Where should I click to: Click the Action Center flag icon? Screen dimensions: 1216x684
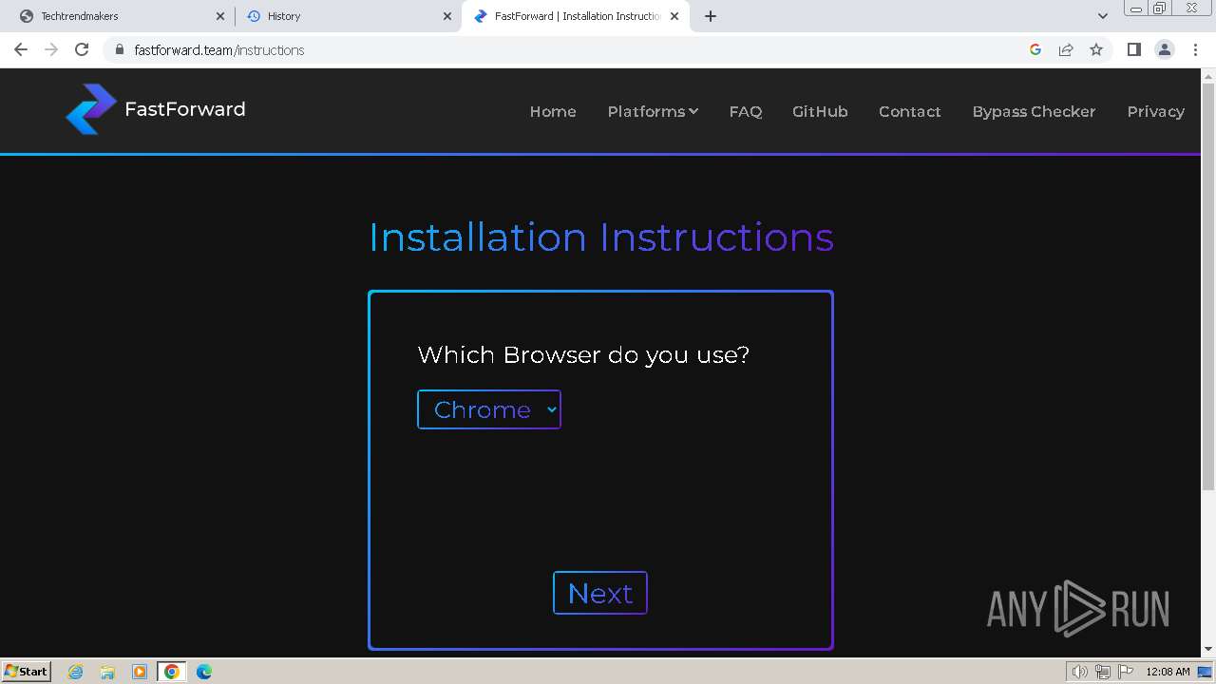click(1126, 672)
